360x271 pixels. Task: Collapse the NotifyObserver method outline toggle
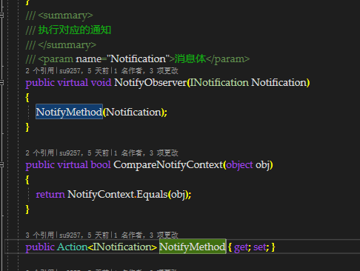[1, 82]
